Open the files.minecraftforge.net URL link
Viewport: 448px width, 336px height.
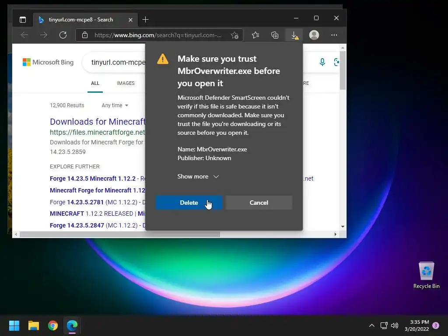tap(98, 132)
